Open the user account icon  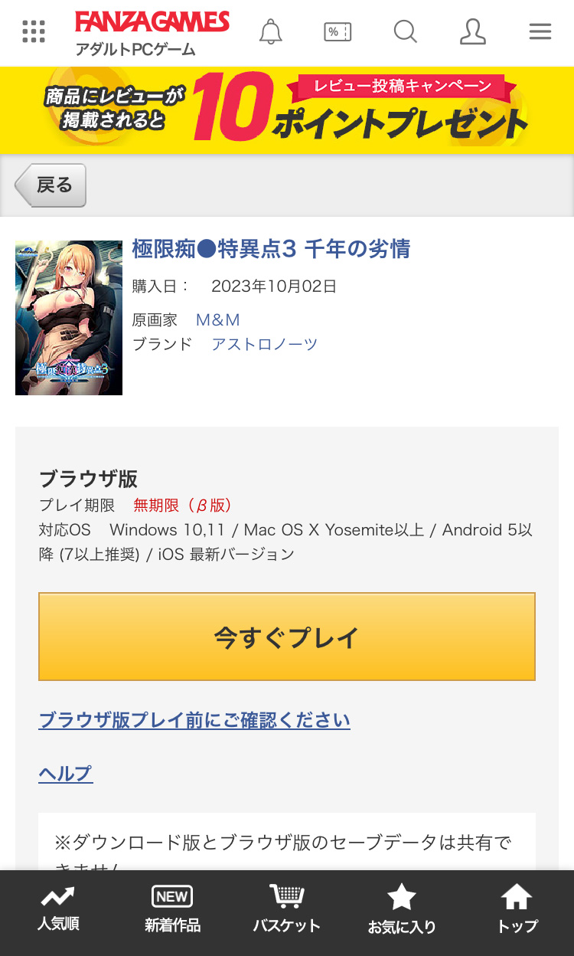473,31
